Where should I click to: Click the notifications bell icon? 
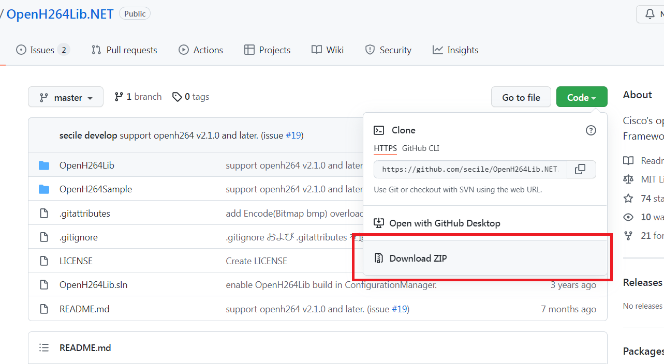[650, 14]
